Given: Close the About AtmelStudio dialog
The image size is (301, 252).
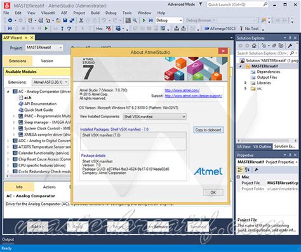Looking at the screenshot, I should (x=223, y=51).
